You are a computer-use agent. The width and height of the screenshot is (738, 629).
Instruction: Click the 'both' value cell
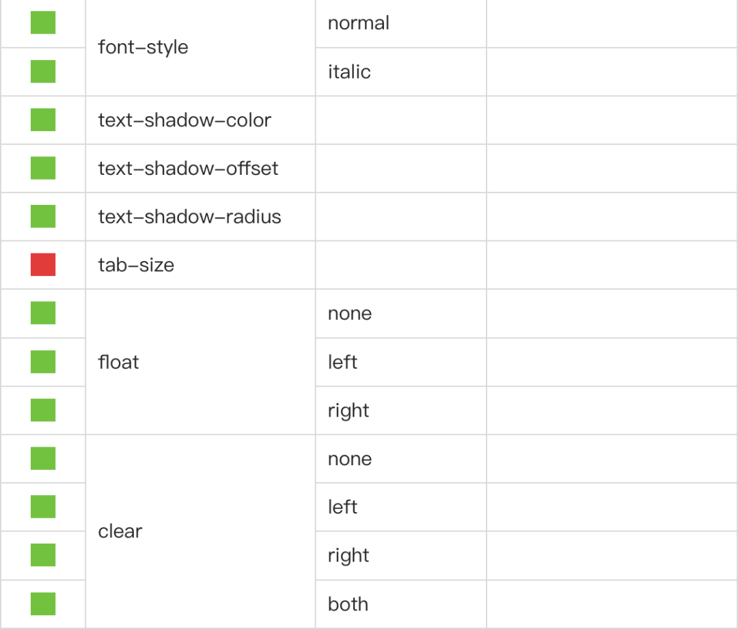click(401, 604)
